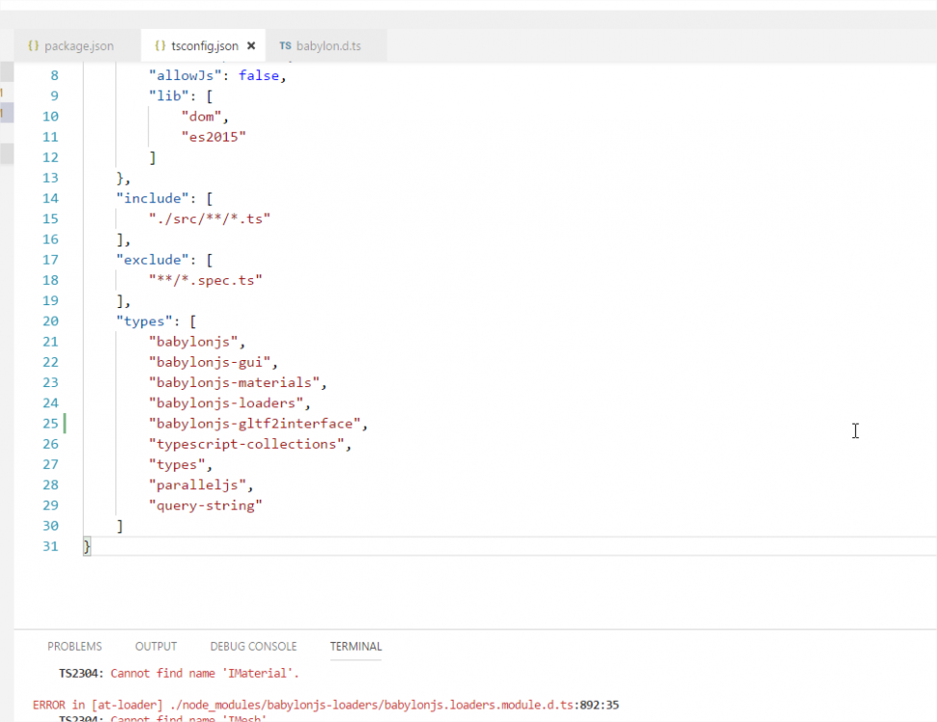Screen dimensions: 937x722
Task: Click the "./src/**/*.ts" include pattern
Action: (209, 219)
